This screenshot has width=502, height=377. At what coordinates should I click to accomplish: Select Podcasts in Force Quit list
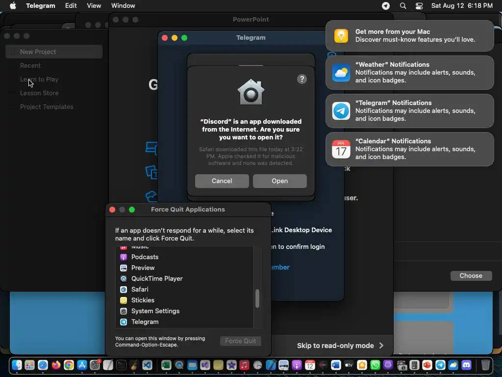(x=184, y=257)
